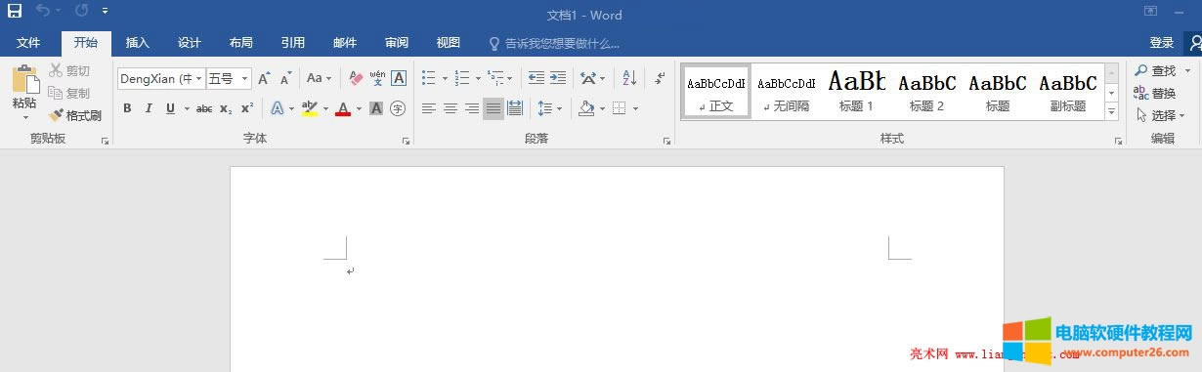This screenshot has width=1202, height=372.
Task: Toggle strikethrough abc formatting
Action: (x=204, y=108)
